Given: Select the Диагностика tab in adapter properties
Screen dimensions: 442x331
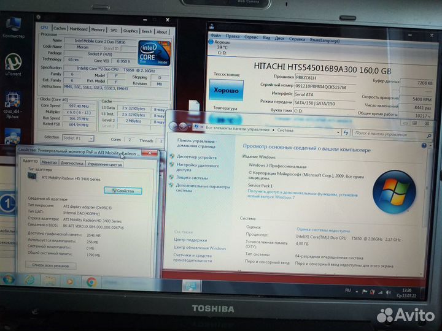Looking at the screenshot, I should click(x=72, y=163).
